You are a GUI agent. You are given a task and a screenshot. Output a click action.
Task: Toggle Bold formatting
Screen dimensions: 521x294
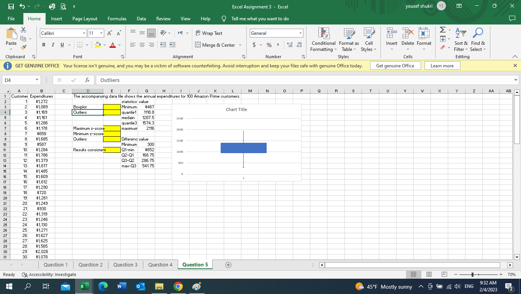click(44, 45)
